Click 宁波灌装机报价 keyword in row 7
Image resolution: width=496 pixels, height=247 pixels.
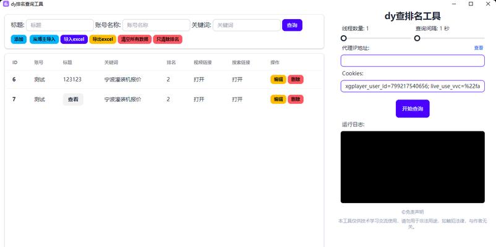click(122, 99)
